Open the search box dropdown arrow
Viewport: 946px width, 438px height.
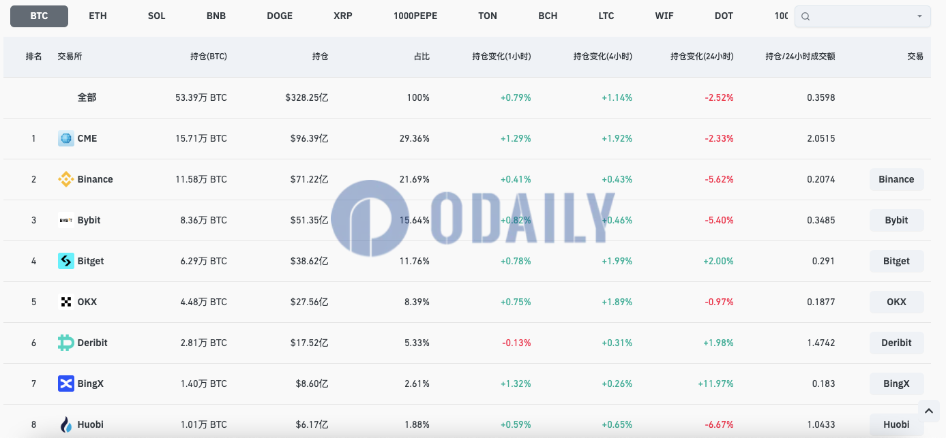[x=919, y=16]
